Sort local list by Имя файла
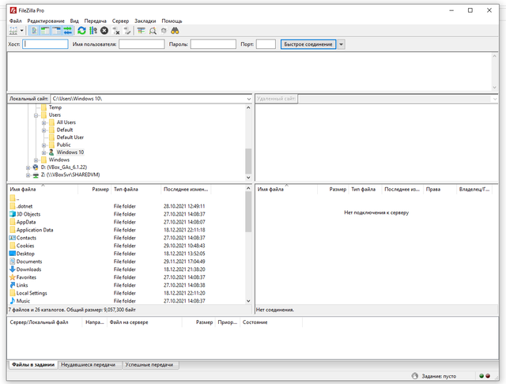Viewport: 506px width, 384px height. (43, 190)
